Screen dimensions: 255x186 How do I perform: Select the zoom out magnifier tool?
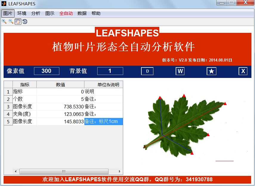point(11,21)
